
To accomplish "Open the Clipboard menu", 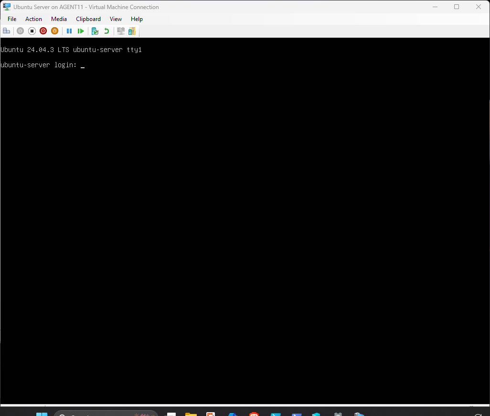I will point(88,19).
